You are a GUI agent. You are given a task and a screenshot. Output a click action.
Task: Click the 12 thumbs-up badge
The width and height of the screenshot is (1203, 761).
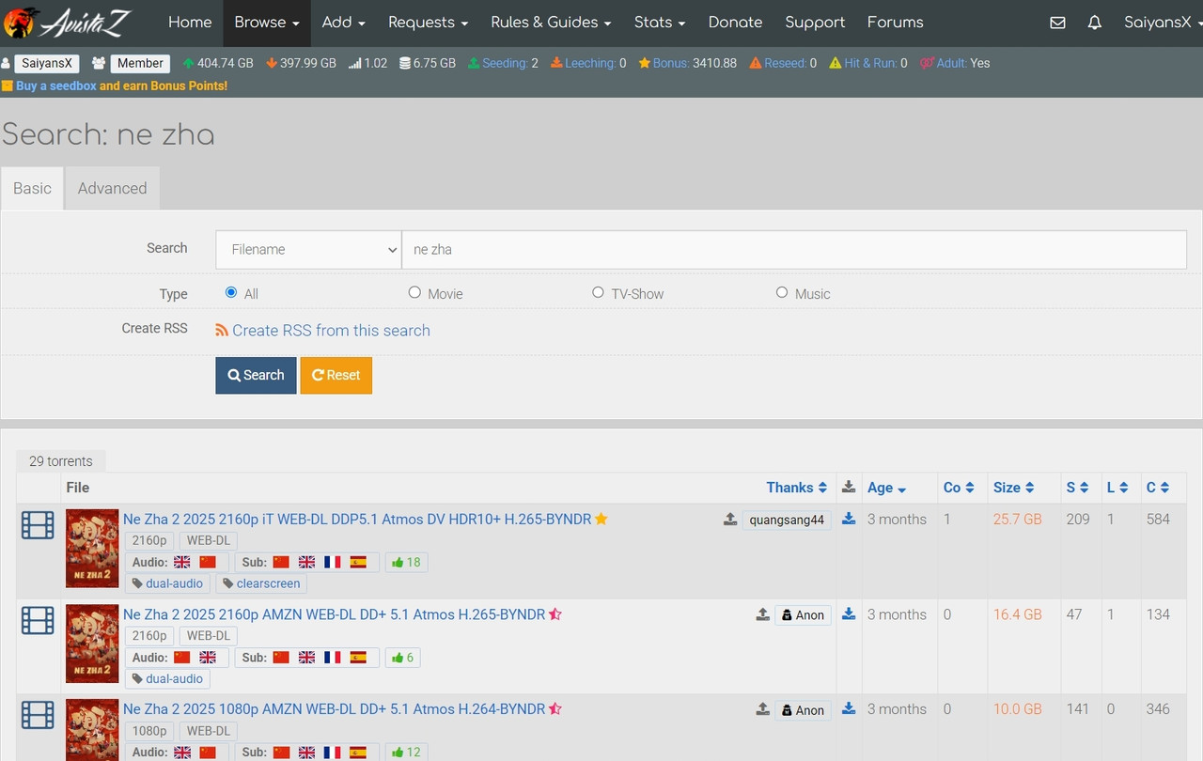tap(406, 752)
